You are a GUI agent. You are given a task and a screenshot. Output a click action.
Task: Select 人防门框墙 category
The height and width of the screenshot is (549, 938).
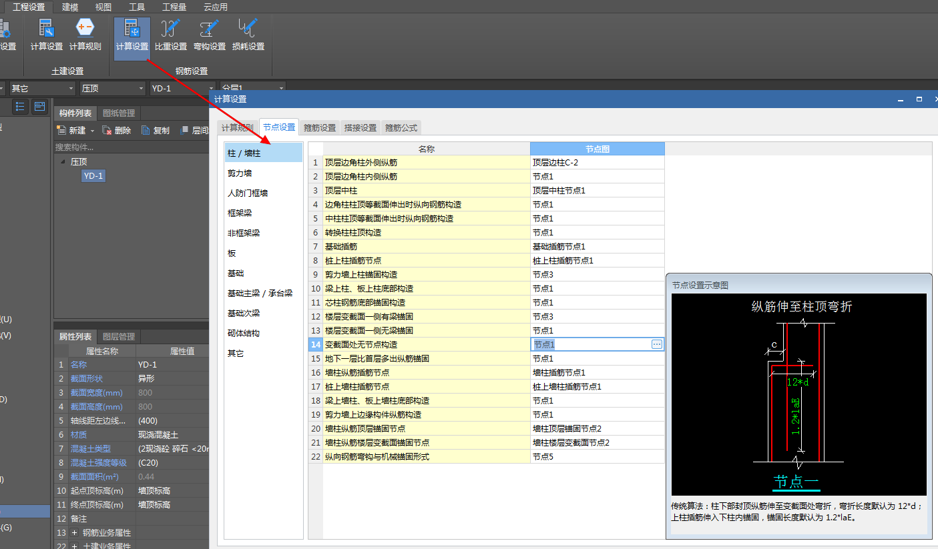click(264, 193)
